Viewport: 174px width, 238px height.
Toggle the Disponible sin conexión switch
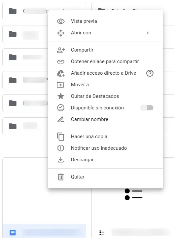147,108
